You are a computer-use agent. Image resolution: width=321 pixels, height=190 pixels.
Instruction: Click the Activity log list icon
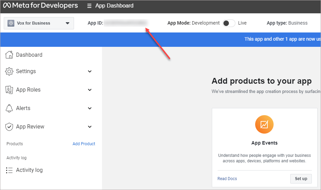coord(9,170)
